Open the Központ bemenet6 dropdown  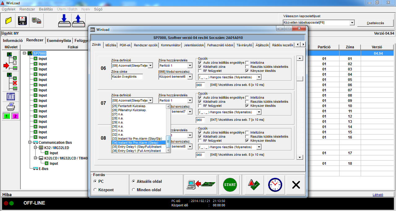click(190, 77)
